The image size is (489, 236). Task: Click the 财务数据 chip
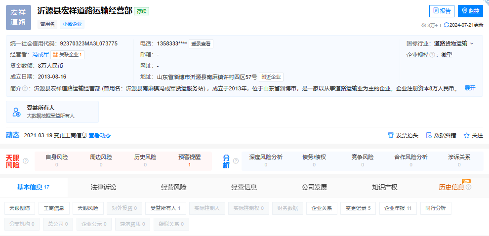(x=287, y=208)
